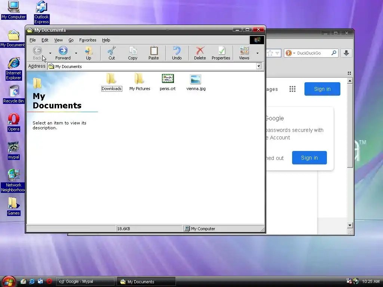Open the Opera desktop shortcut
Image resolution: width=383 pixels, height=287 pixels.
coord(14,122)
